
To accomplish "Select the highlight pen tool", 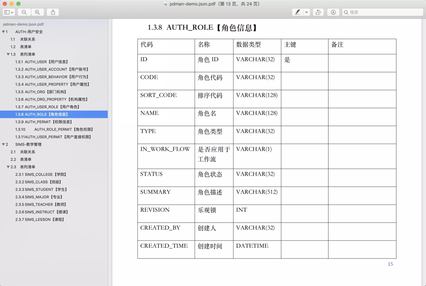I will tap(298, 12).
